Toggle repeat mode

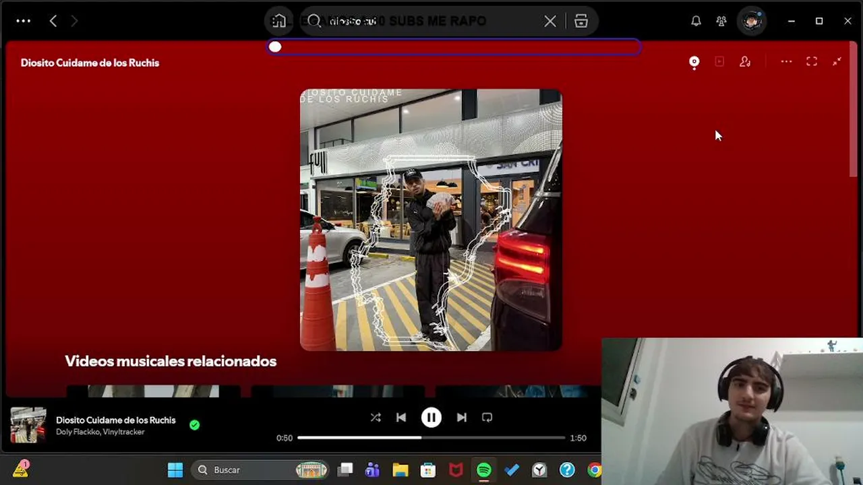point(487,418)
